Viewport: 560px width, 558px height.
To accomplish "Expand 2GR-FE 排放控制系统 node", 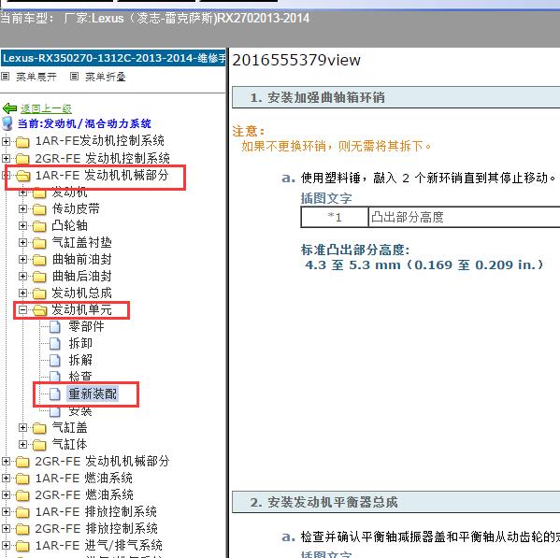I will (6, 528).
